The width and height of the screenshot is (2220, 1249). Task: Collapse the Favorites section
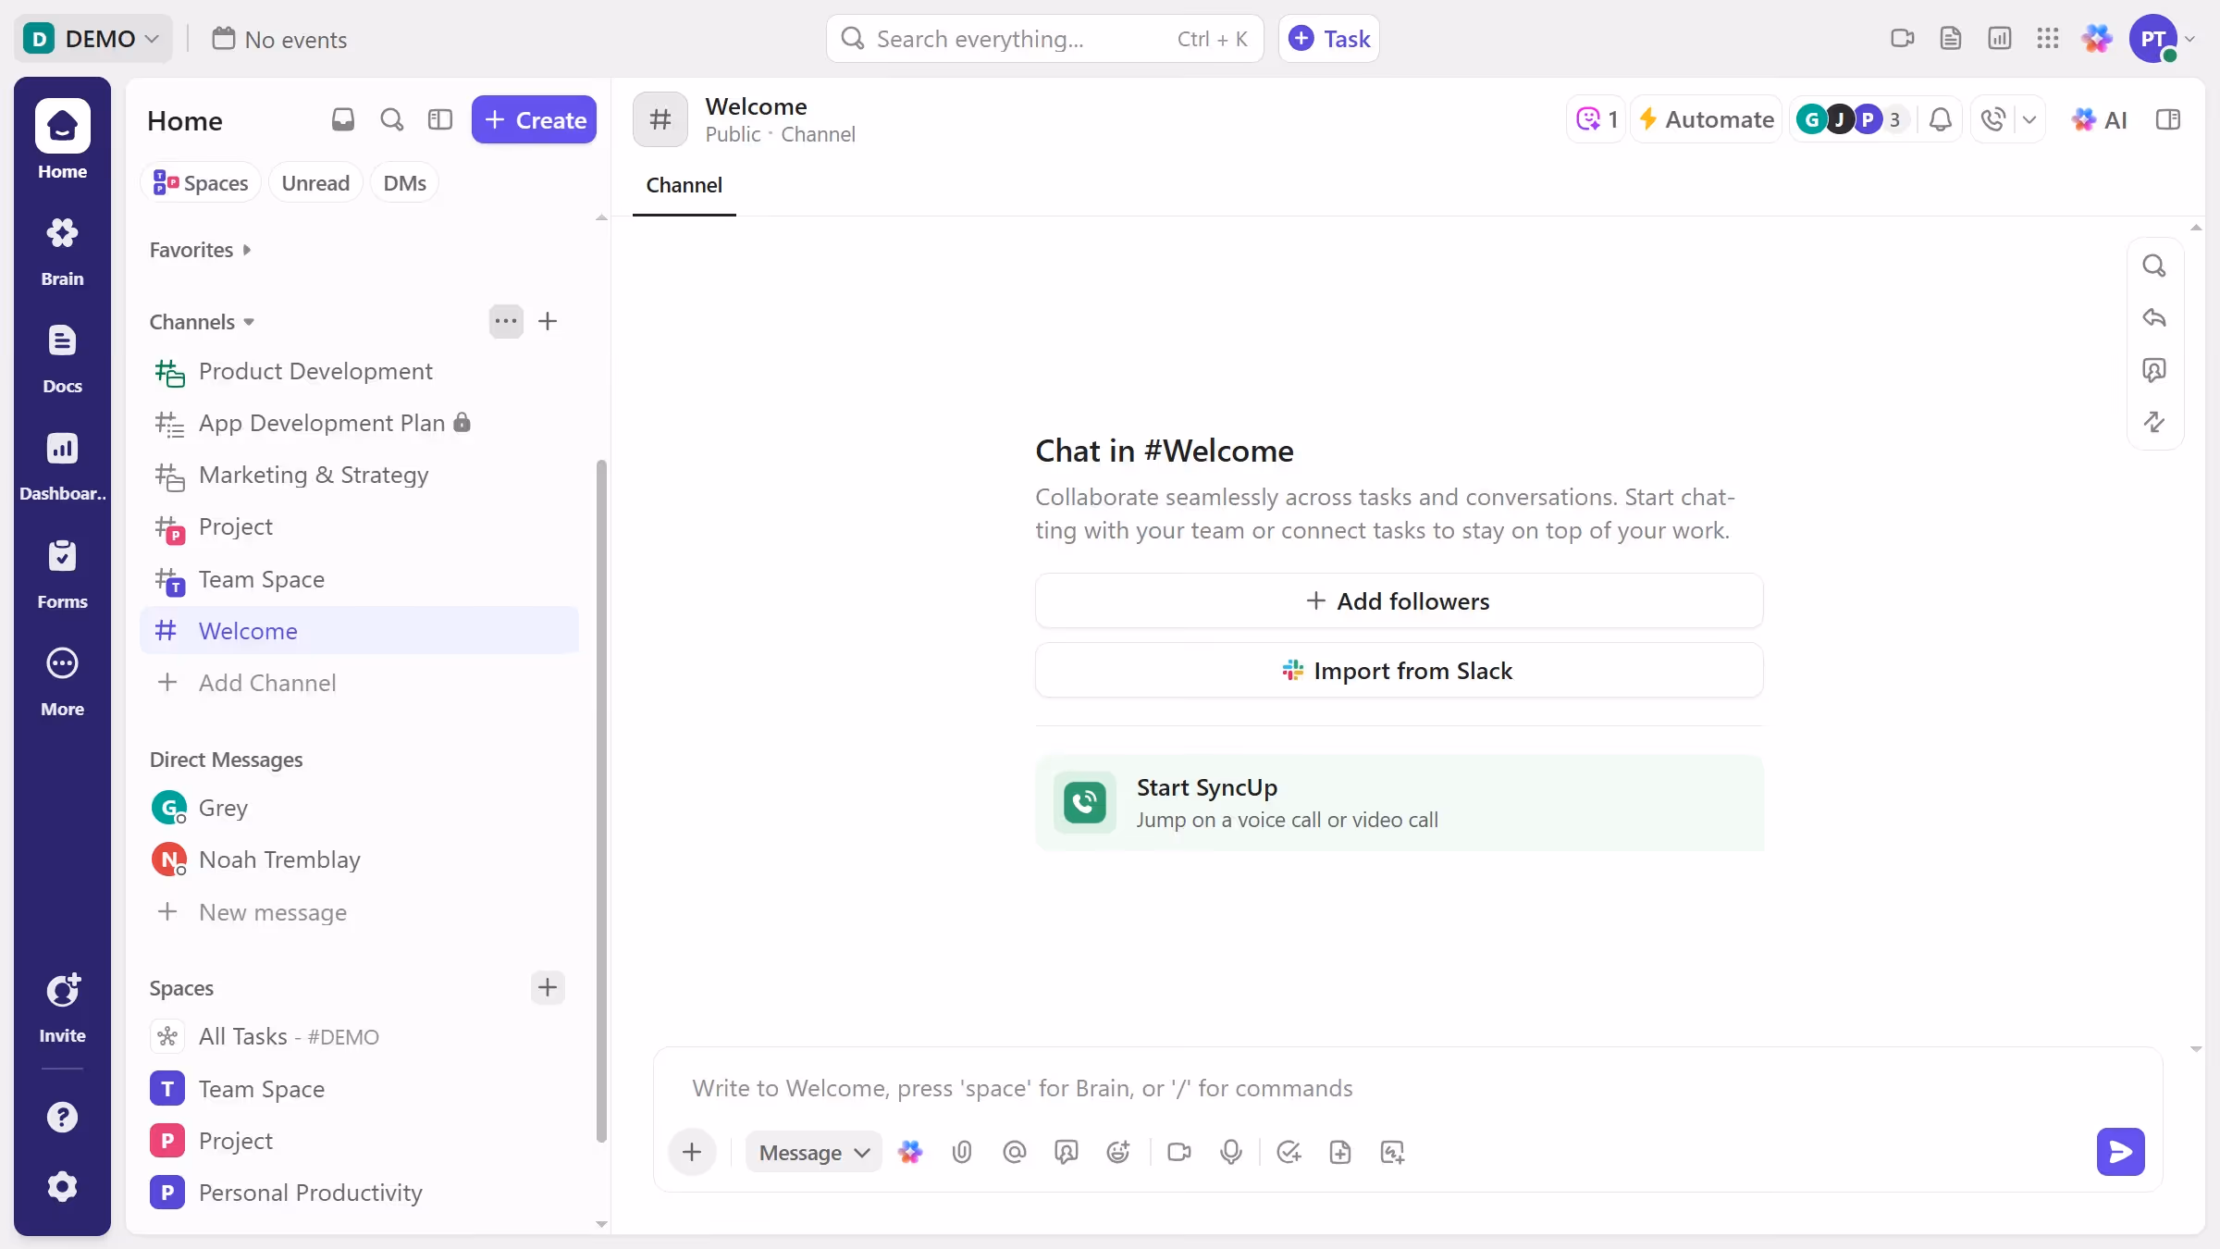(x=247, y=249)
